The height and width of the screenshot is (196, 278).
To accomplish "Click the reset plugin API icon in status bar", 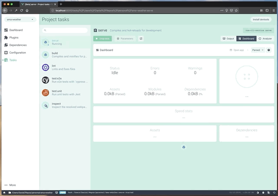I will pyautogui.click(x=274, y=193).
